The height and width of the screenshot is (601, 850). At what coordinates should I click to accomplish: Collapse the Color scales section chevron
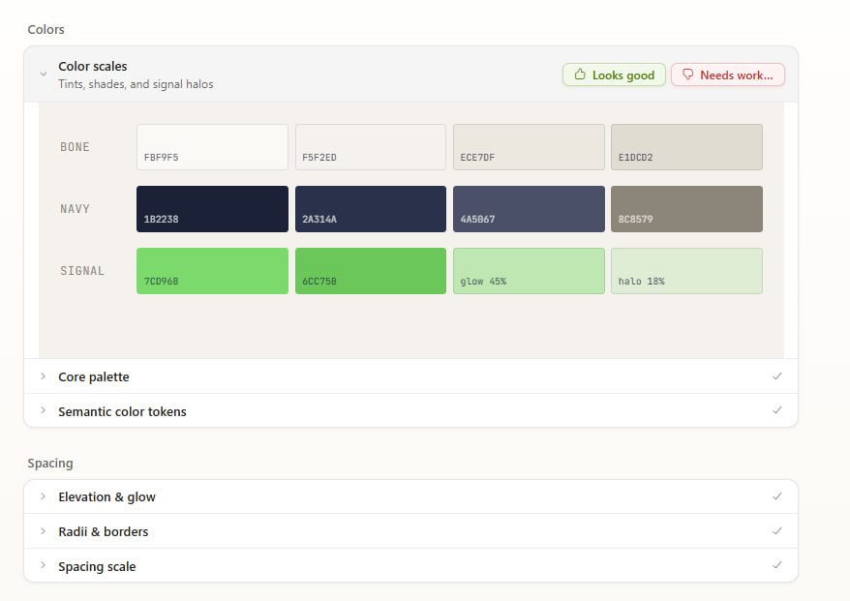coord(44,74)
